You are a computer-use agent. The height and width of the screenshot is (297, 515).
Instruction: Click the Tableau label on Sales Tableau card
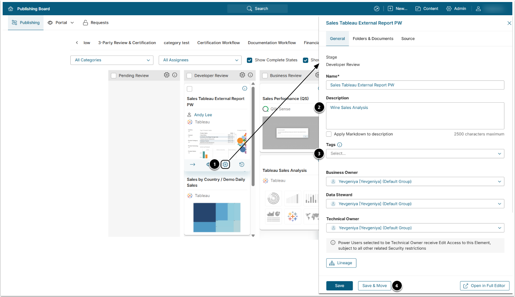[202, 122]
